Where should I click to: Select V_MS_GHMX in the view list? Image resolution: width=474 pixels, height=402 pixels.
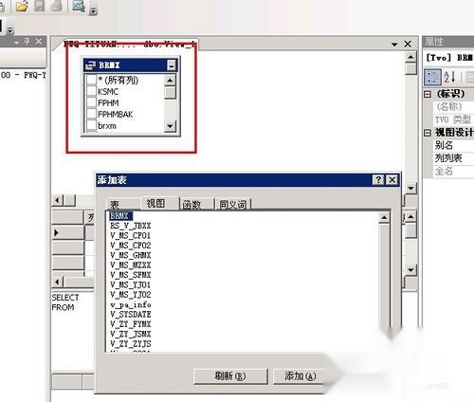[x=131, y=255]
